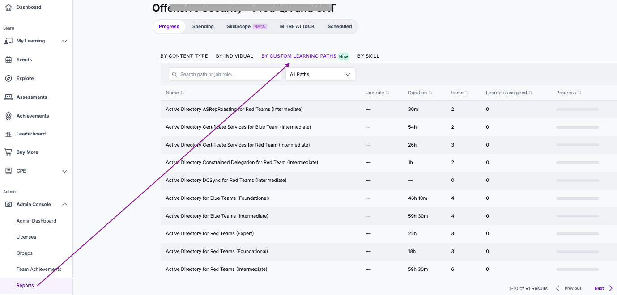Open Active Directory for Blue Teams (Foundational)

click(x=389, y=198)
